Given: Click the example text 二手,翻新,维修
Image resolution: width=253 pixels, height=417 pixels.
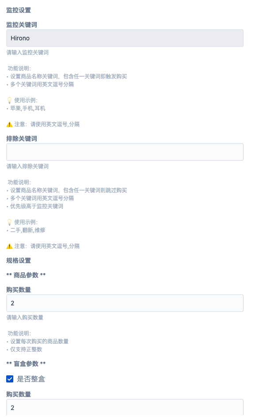Looking at the screenshot, I should coord(27,230).
